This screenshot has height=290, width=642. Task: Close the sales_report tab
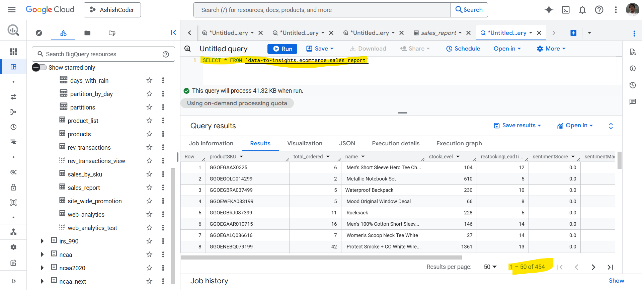point(469,33)
